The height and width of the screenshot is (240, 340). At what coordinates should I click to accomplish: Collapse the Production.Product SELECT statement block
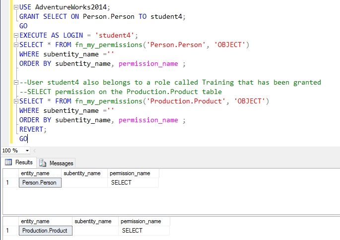(x=16, y=101)
